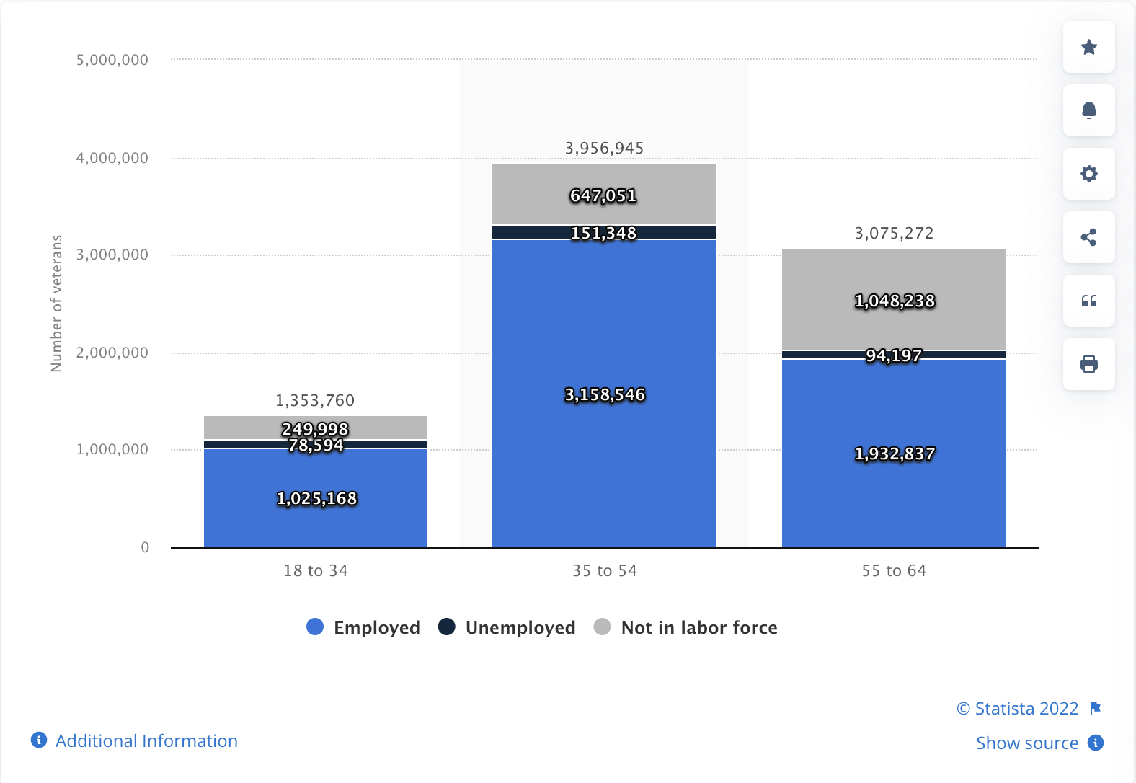Click the Show source link
The height and width of the screenshot is (783, 1136).
pyautogui.click(x=1027, y=743)
